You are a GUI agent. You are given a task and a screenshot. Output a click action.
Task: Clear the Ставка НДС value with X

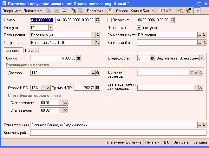(49, 88)
